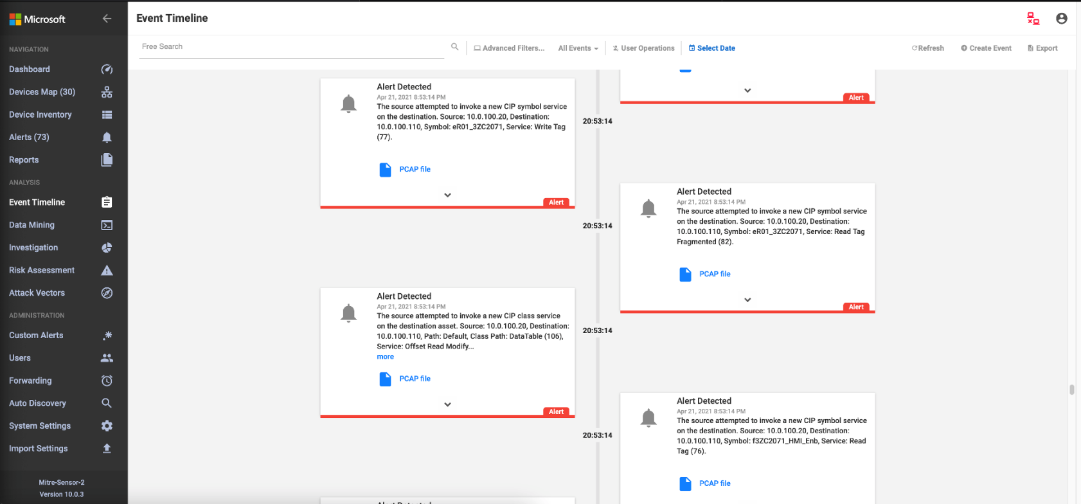Viewport: 1081px width, 504px height.
Task: Open Risk Assessment section
Action: [42, 270]
